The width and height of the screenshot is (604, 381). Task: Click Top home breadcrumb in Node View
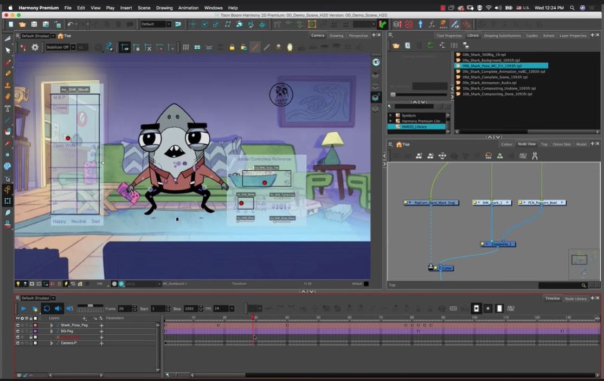(x=402, y=144)
